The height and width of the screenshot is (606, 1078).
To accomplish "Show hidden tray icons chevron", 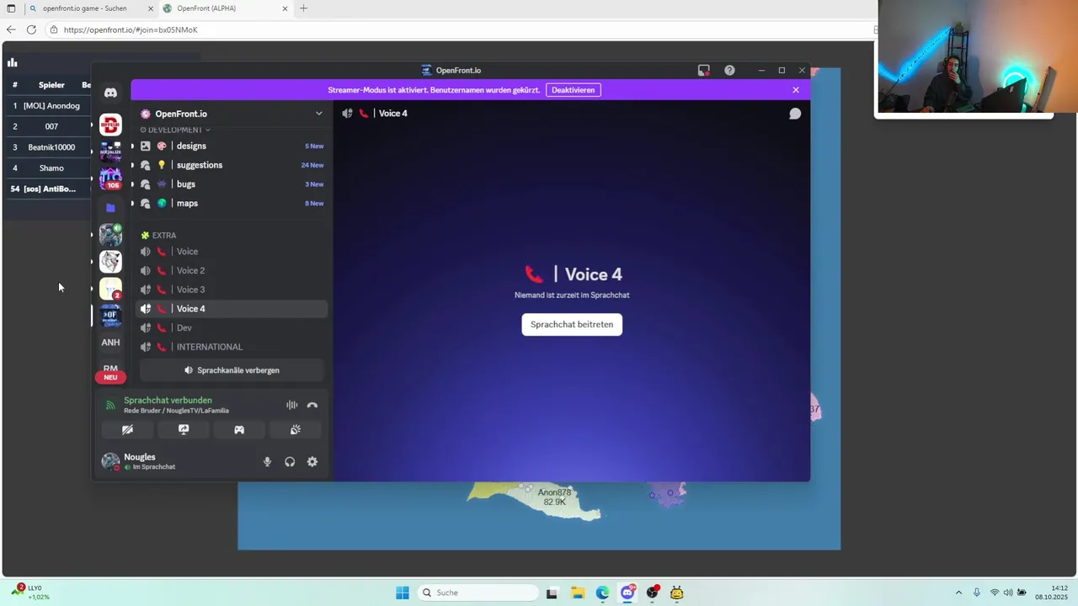I will (958, 593).
